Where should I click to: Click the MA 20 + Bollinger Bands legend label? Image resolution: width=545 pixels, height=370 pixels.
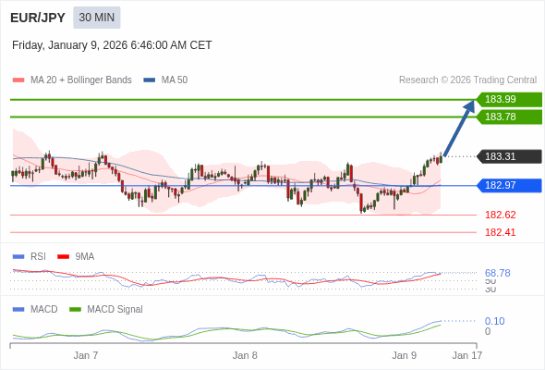81,80
